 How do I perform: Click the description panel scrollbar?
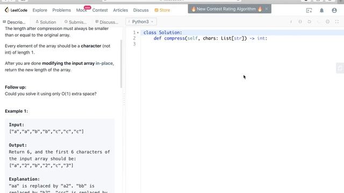tap(121, 64)
